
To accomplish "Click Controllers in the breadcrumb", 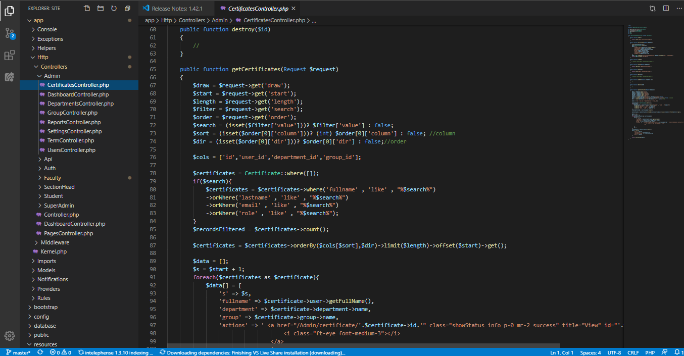I will pyautogui.click(x=192, y=21).
